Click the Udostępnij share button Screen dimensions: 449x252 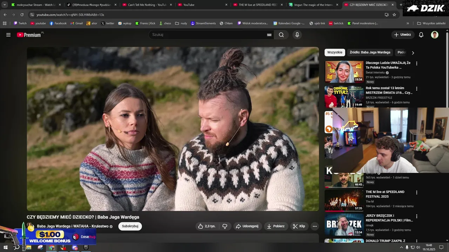[x=248, y=226]
